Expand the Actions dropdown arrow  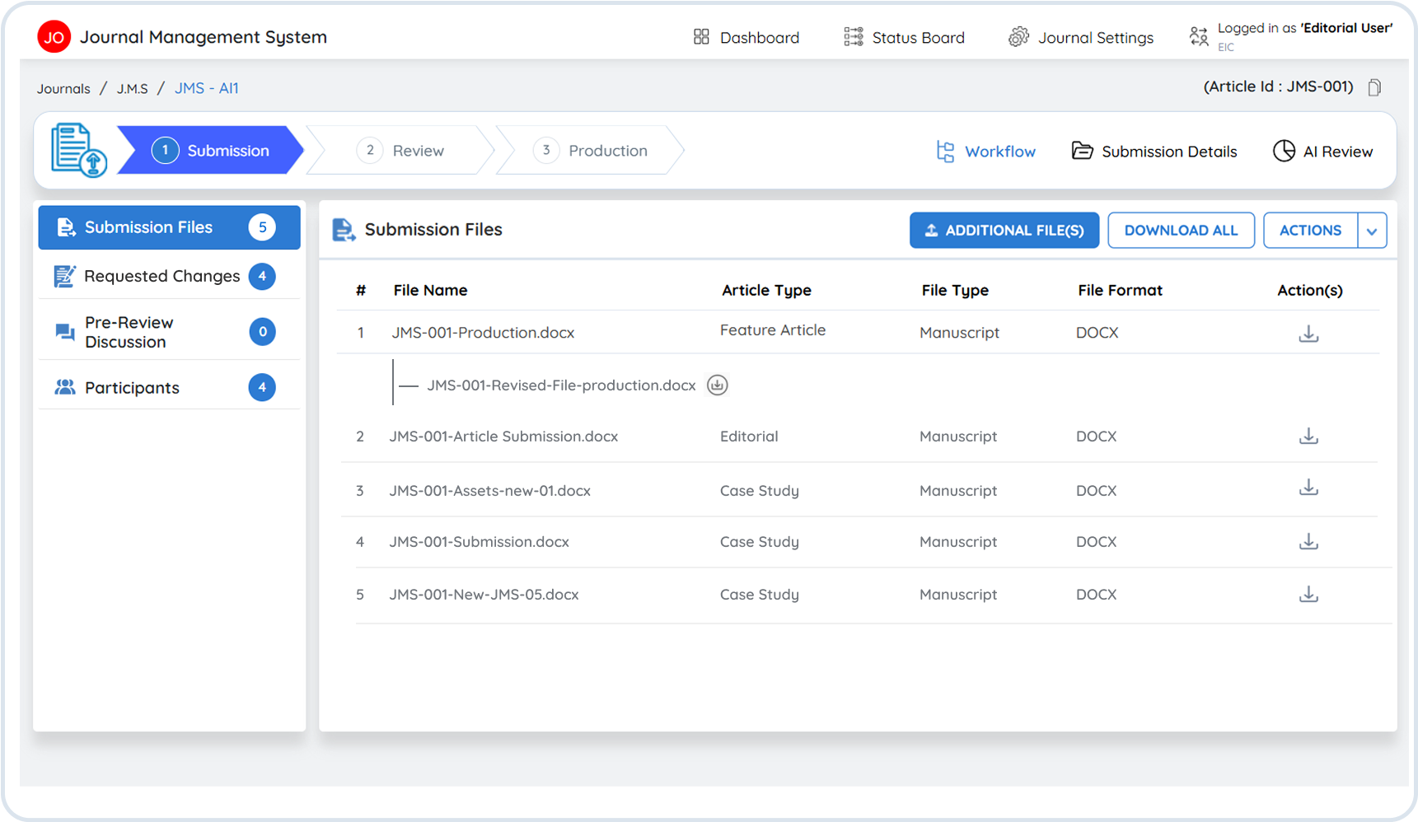(1372, 231)
